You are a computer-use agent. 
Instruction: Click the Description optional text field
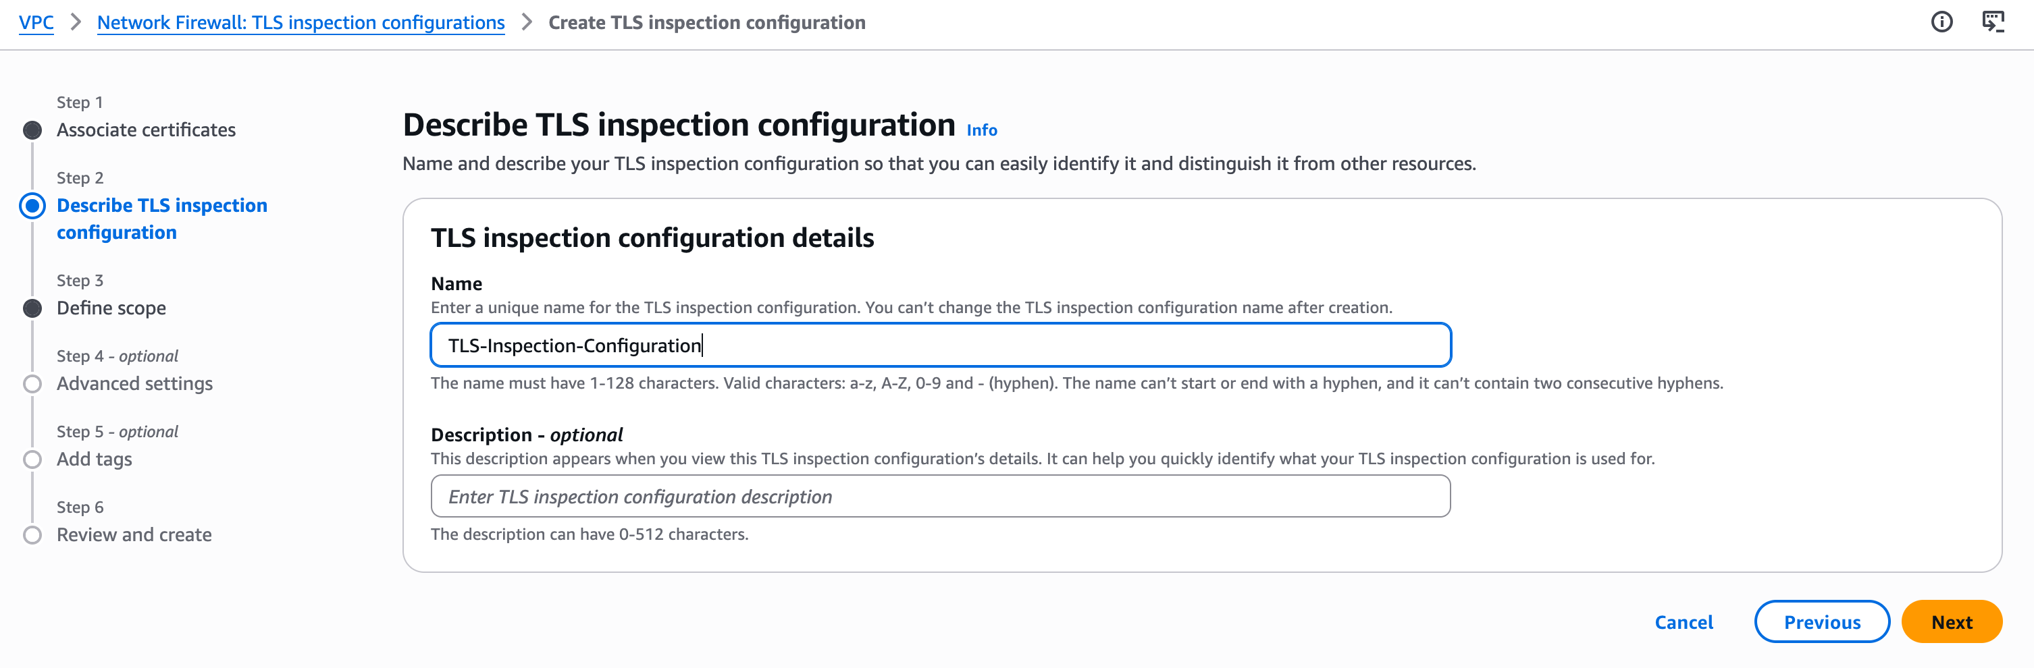[x=939, y=497]
